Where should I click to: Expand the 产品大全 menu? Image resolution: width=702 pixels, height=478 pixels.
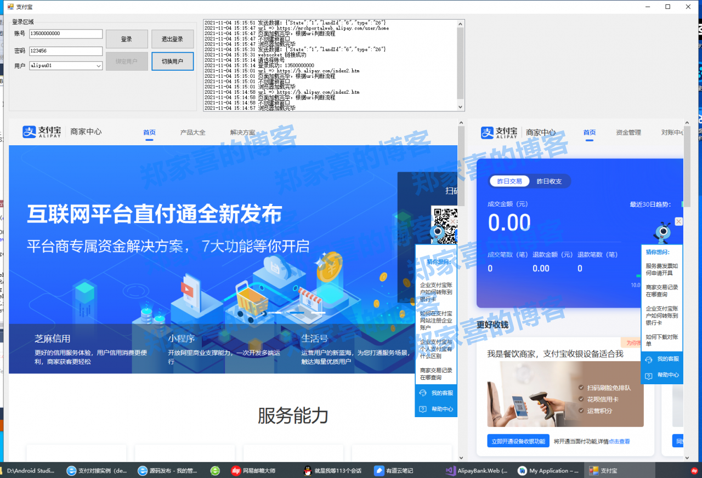(x=193, y=132)
